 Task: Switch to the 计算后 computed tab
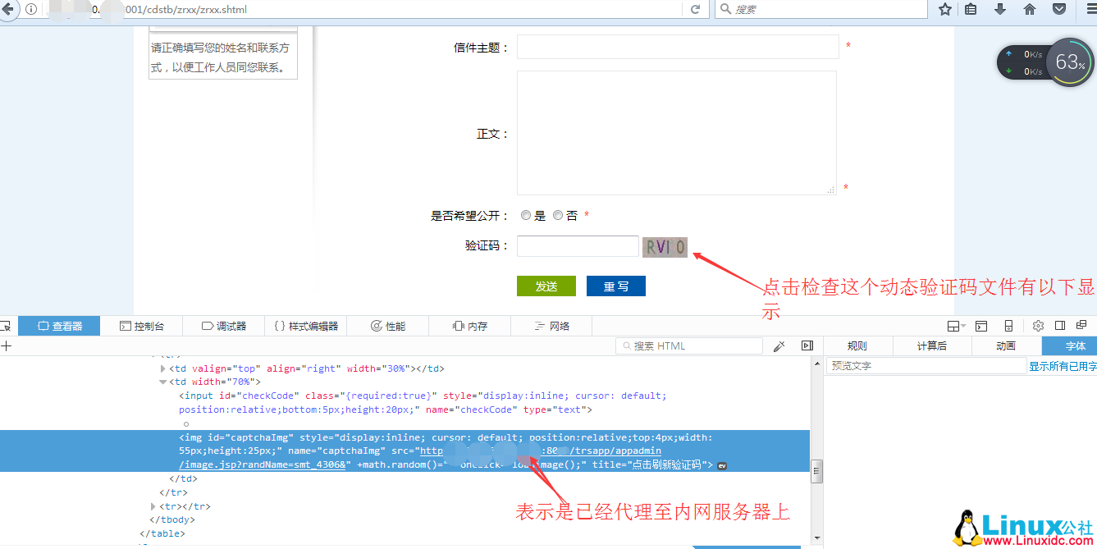point(931,346)
